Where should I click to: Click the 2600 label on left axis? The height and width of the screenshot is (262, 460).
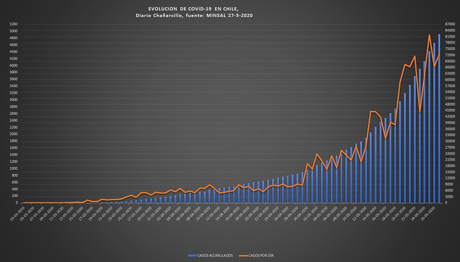pyautogui.click(x=13, y=113)
